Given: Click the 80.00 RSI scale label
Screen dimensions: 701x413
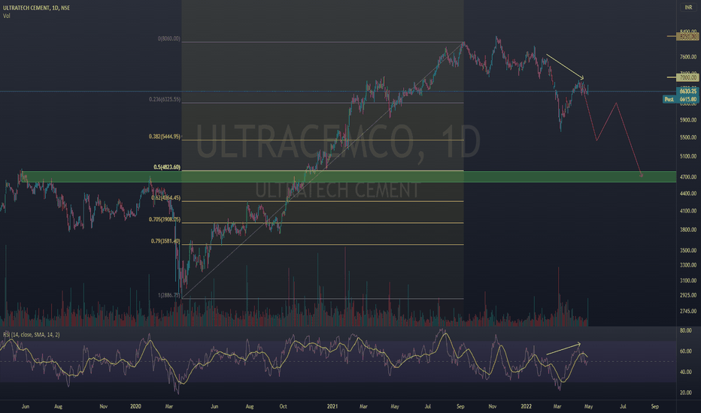Looking at the screenshot, I should [x=686, y=331].
